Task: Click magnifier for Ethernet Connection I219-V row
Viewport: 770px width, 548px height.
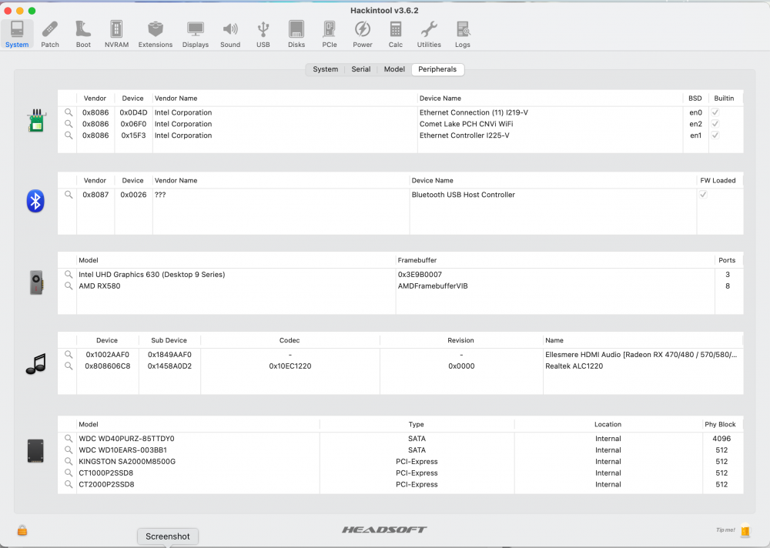Action: (69, 112)
